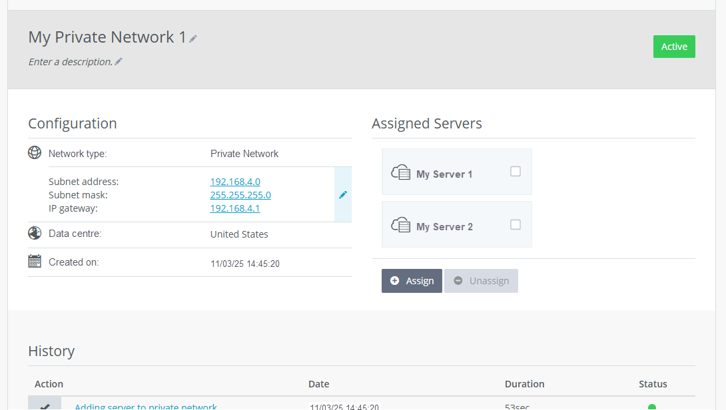Click the My Server 1 label
The image size is (726, 410).
[x=444, y=174]
